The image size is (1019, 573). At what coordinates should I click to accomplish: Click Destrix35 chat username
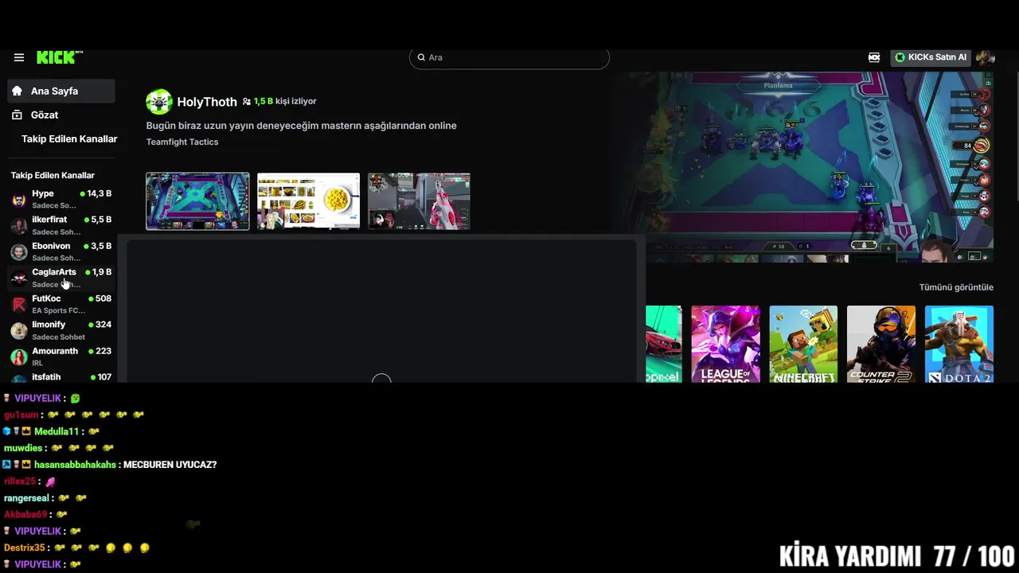tap(25, 548)
